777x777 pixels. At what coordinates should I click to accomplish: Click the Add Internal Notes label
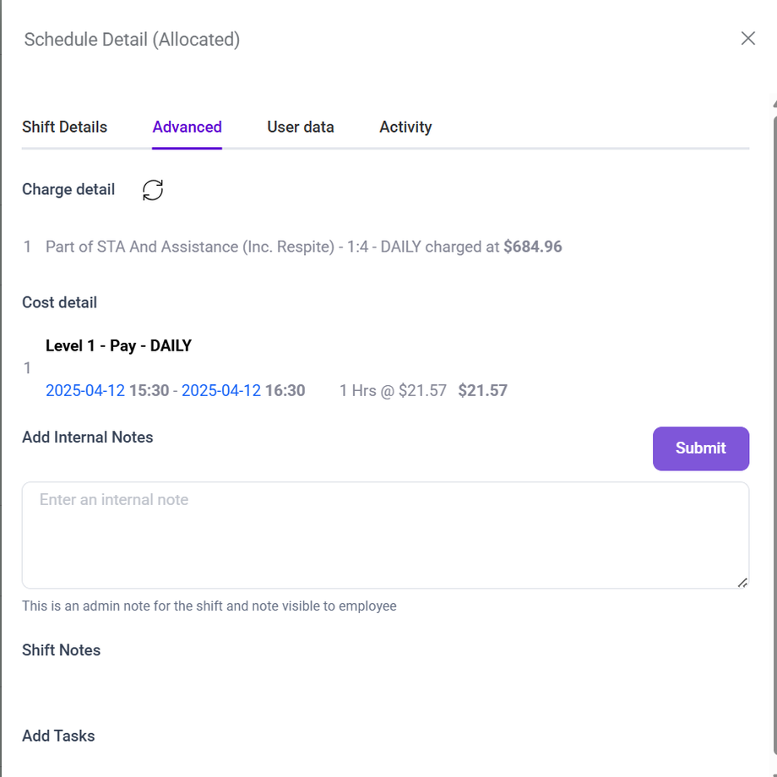[87, 437]
